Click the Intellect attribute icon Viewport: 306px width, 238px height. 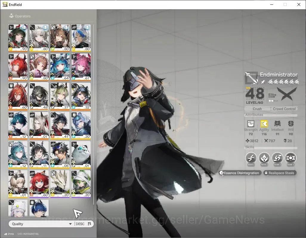click(x=277, y=123)
